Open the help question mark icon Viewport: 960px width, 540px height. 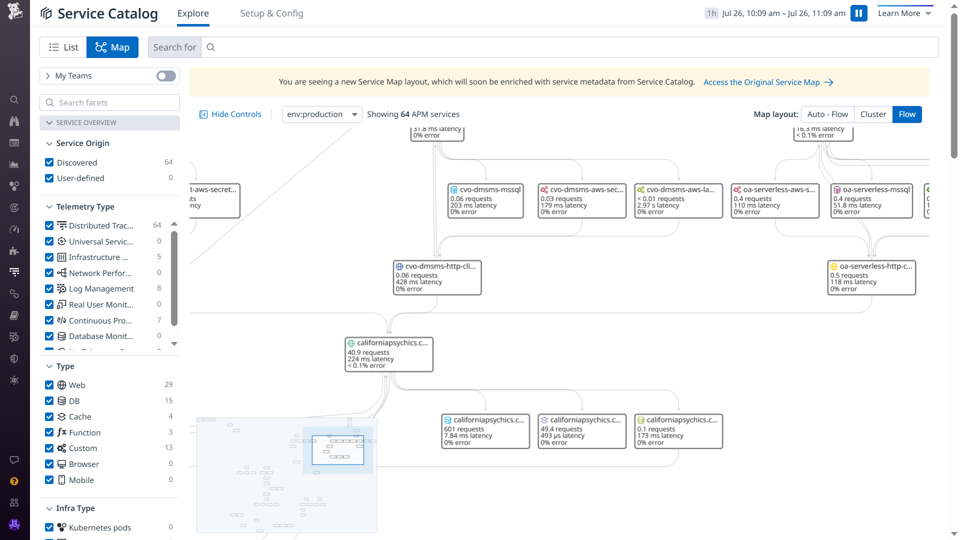point(14,481)
